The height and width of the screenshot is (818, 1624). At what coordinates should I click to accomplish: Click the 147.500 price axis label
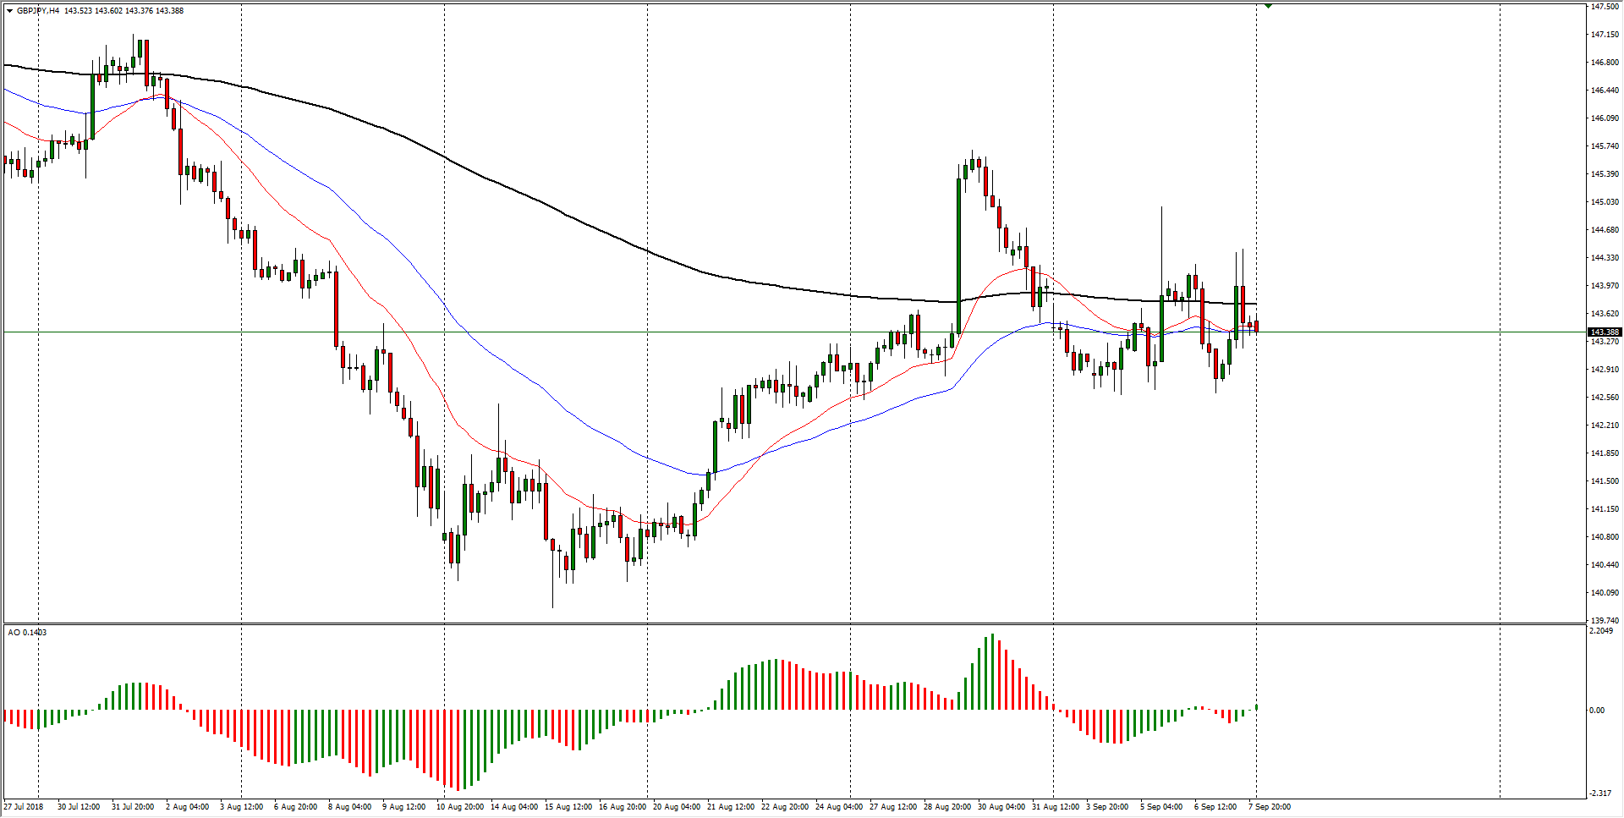point(1605,7)
